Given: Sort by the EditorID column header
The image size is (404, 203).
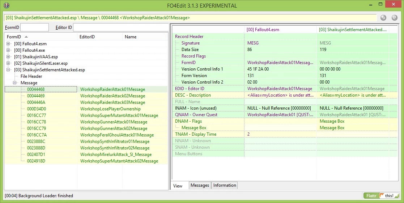Looking at the screenshot, I should point(100,37).
